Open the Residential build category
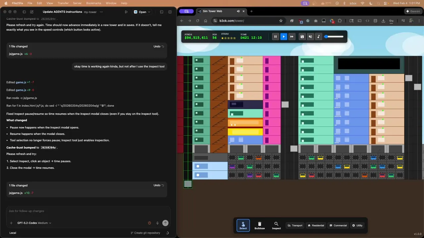 click(316, 225)
